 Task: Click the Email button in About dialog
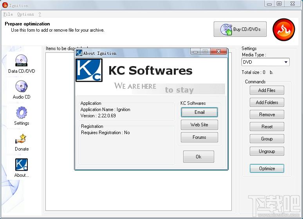point(199,112)
